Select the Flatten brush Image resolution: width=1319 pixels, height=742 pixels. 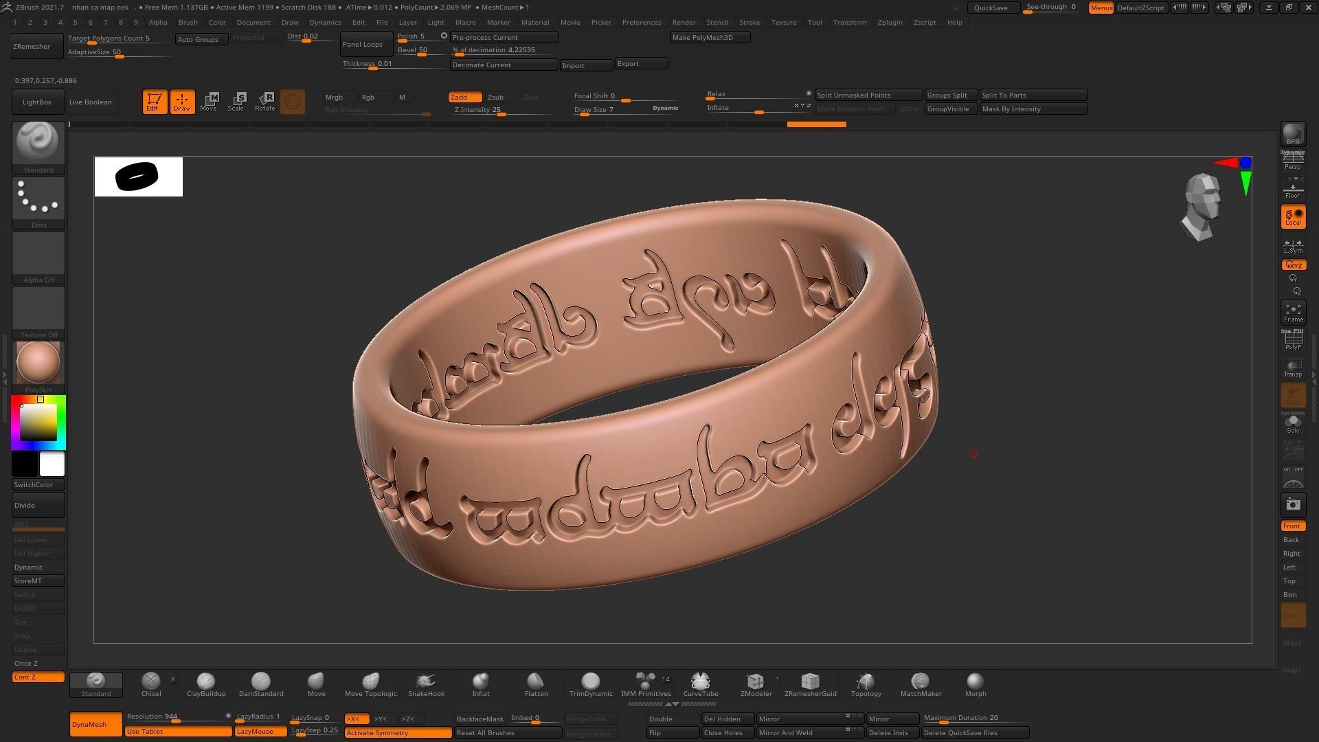(536, 684)
